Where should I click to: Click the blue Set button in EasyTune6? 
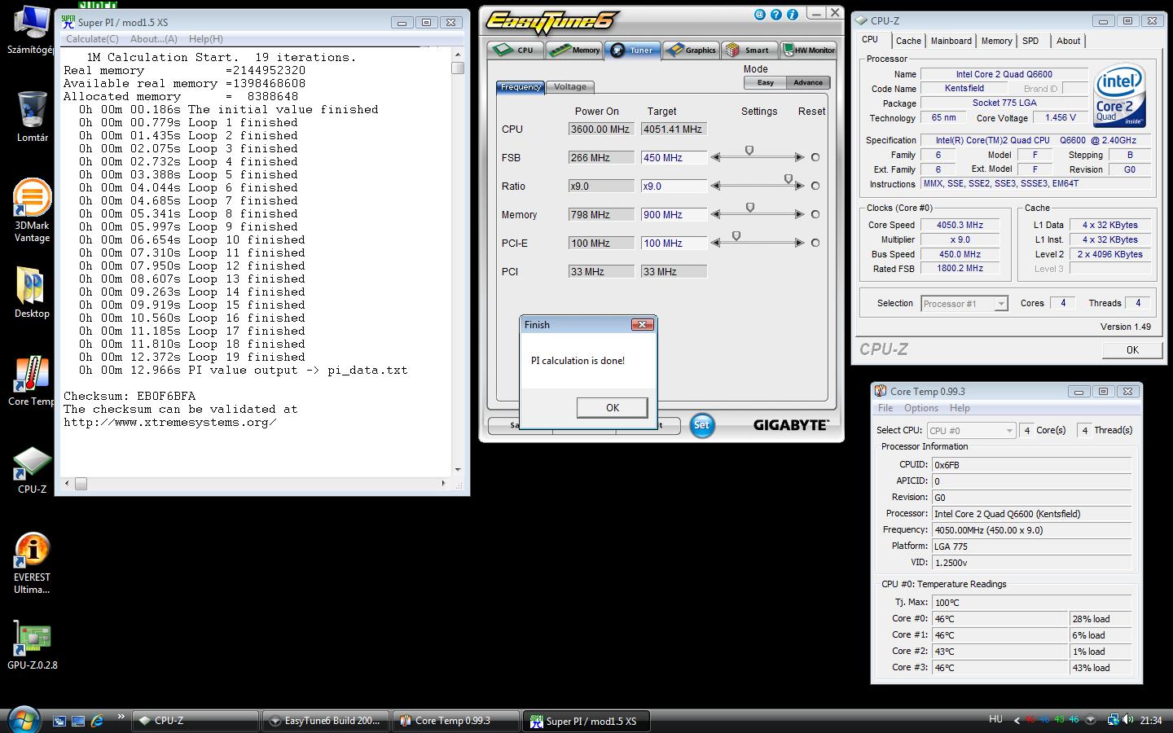point(701,424)
